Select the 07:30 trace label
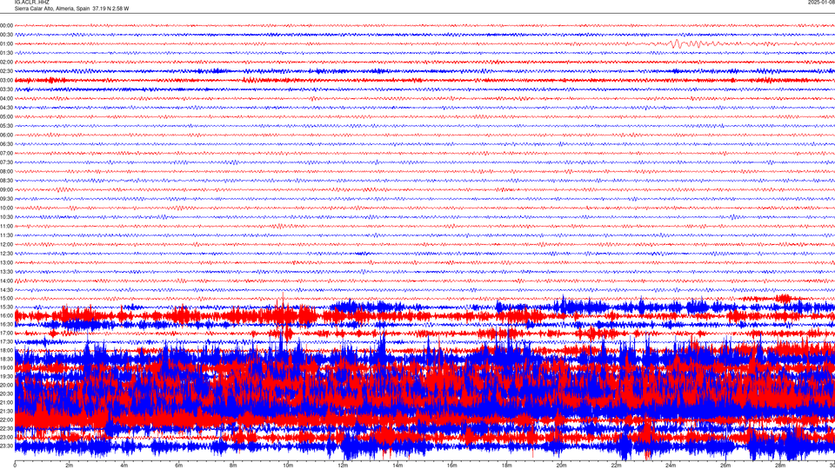This screenshot has height=469, width=835. tap(6, 162)
